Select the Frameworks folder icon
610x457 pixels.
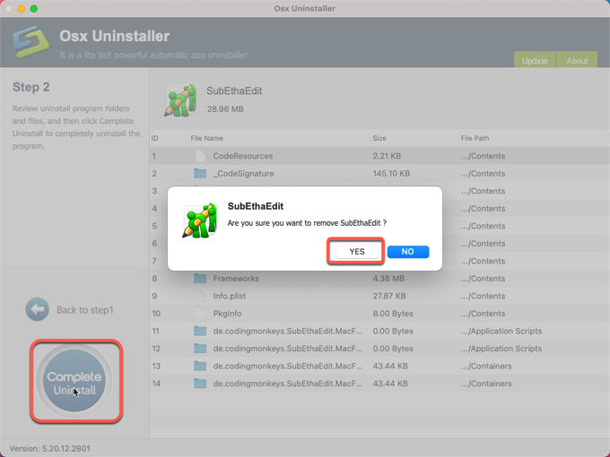[200, 279]
